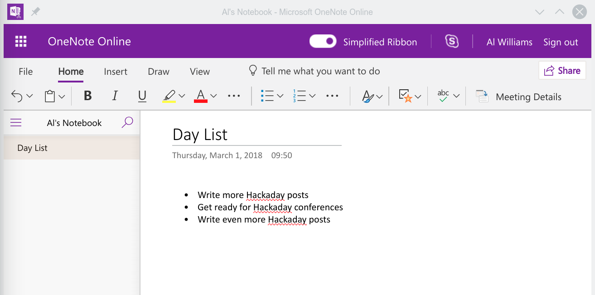Click the Undo arrow icon
This screenshot has height=295, width=595.
pyautogui.click(x=17, y=96)
